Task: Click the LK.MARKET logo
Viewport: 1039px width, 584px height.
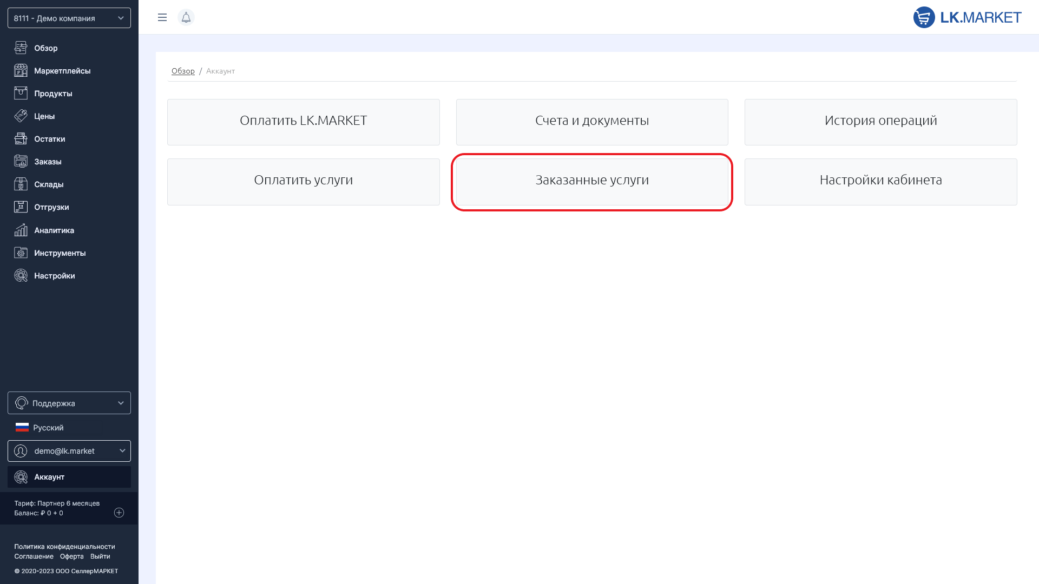Action: [967, 17]
